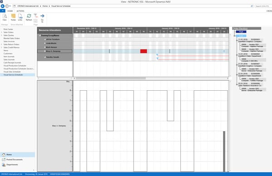Select the red allocation bar for Mary A. Dempsey
Viewport: 272px width, 176px height.
click(x=144, y=51)
